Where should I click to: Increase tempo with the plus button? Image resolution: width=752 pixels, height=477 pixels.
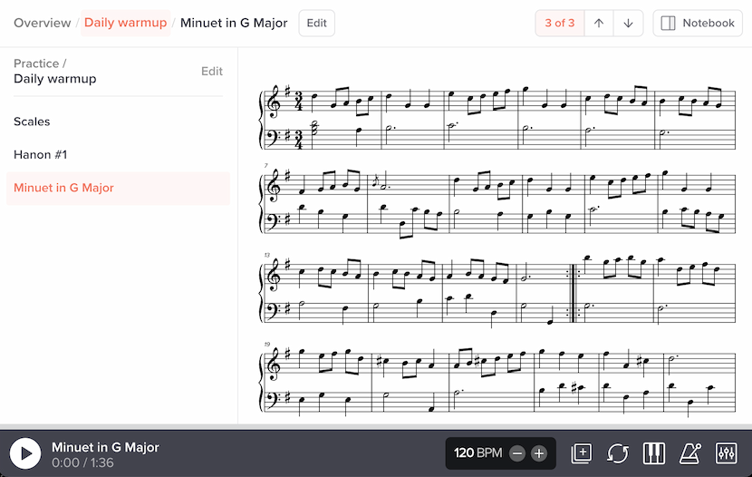(539, 453)
